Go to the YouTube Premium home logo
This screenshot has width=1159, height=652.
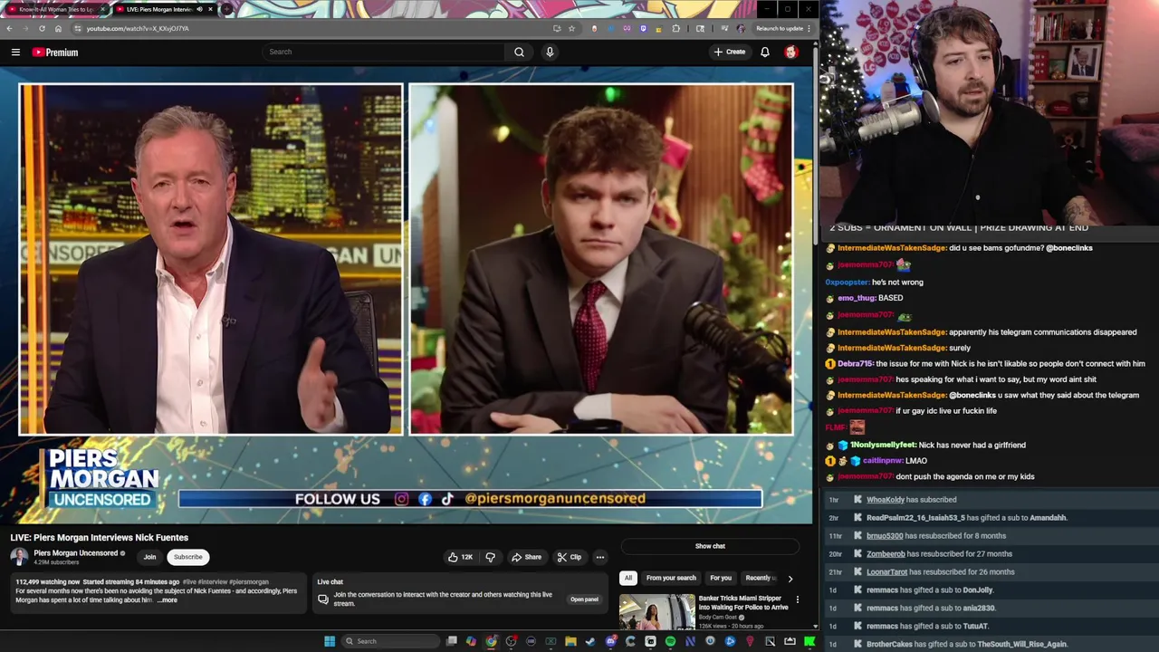click(x=55, y=53)
